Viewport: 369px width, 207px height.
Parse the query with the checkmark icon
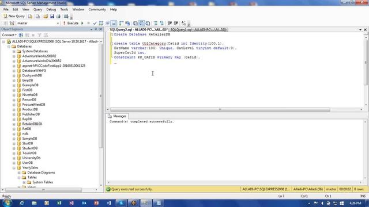(x=95, y=23)
